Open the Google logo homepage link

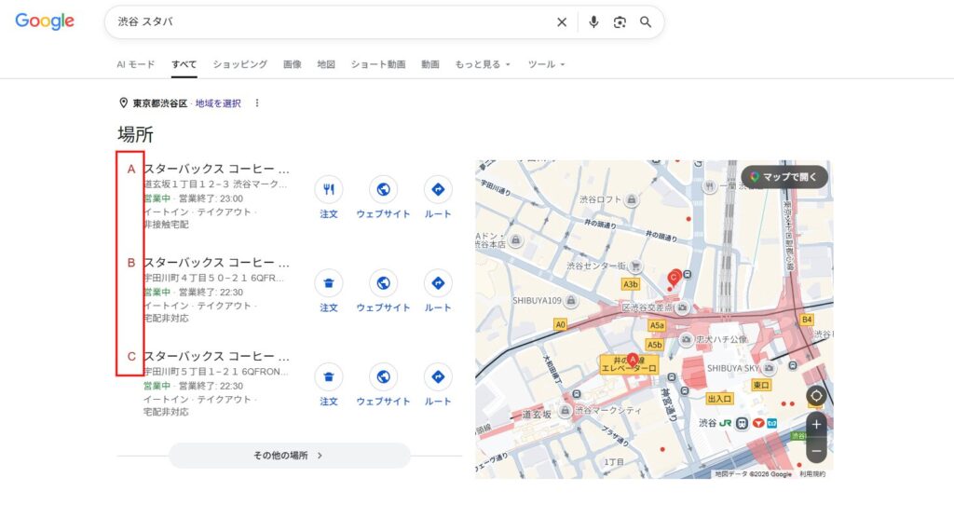45,21
